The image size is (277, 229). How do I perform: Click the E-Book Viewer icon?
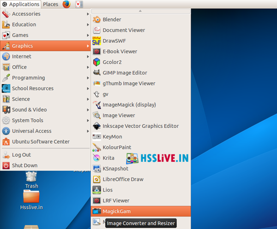96,52
